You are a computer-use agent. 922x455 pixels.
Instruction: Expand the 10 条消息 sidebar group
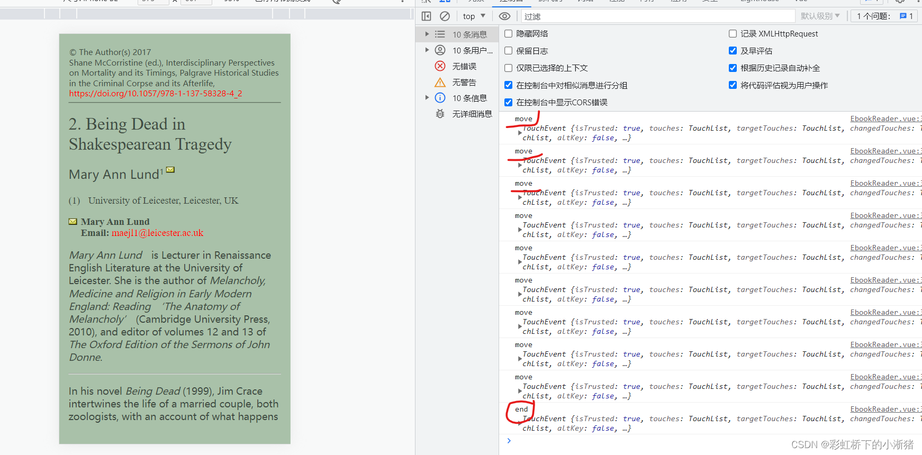tap(427, 34)
